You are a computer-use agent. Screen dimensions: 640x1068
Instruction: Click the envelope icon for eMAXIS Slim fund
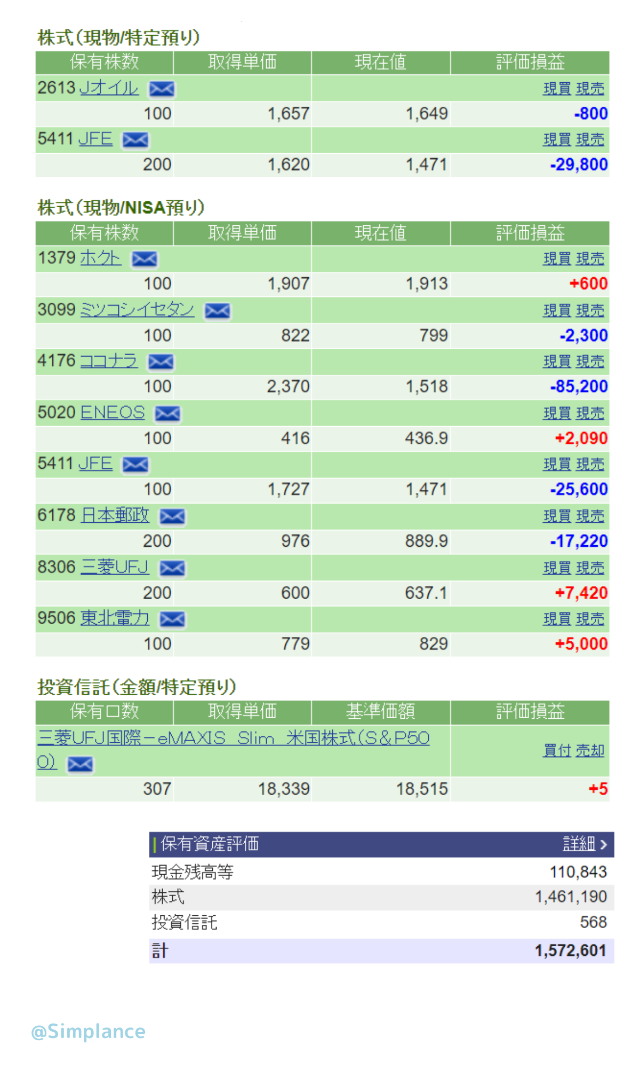(x=80, y=764)
